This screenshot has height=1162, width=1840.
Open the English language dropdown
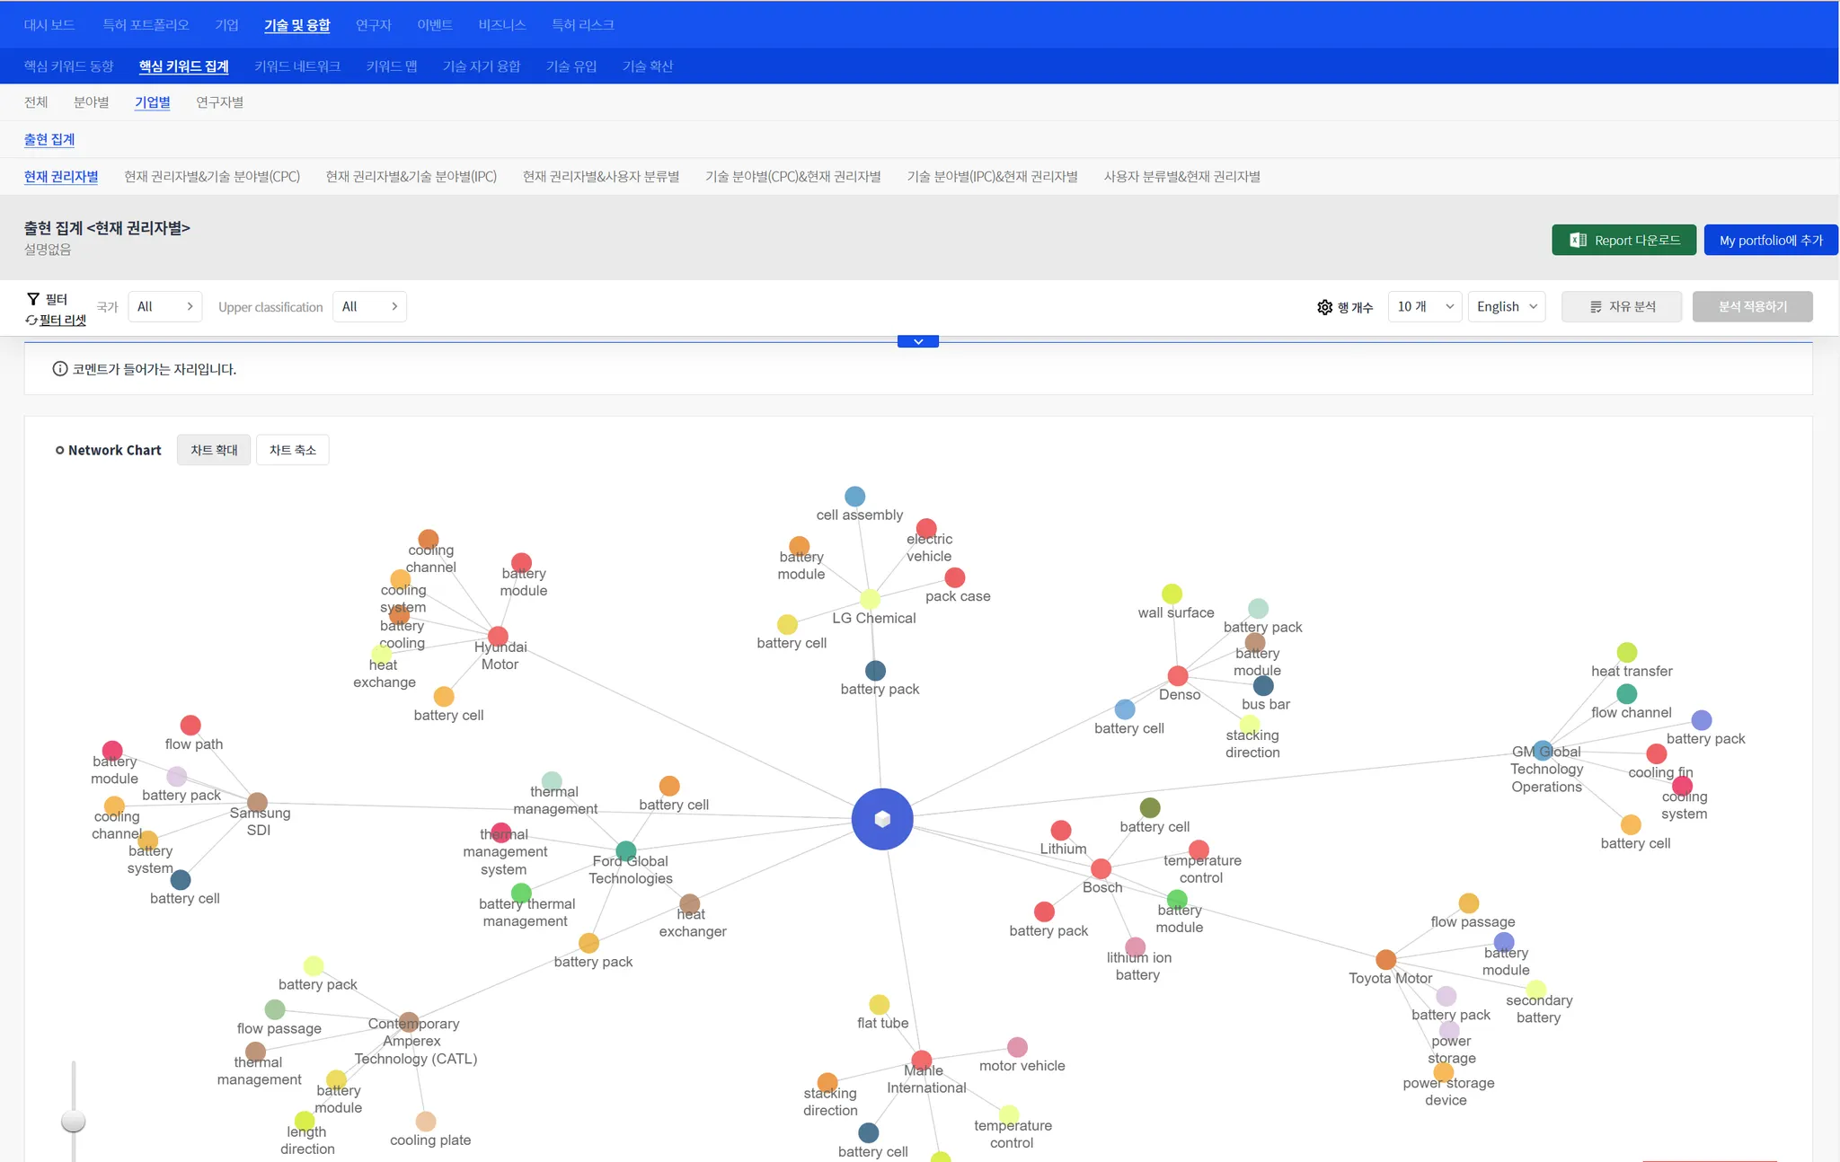(1507, 307)
